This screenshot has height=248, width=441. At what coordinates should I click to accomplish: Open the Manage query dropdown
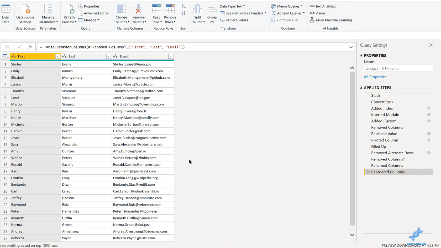click(x=89, y=20)
